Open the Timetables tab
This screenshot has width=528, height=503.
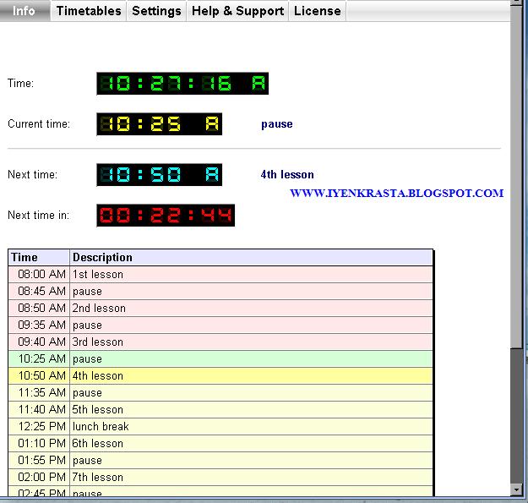(x=89, y=11)
